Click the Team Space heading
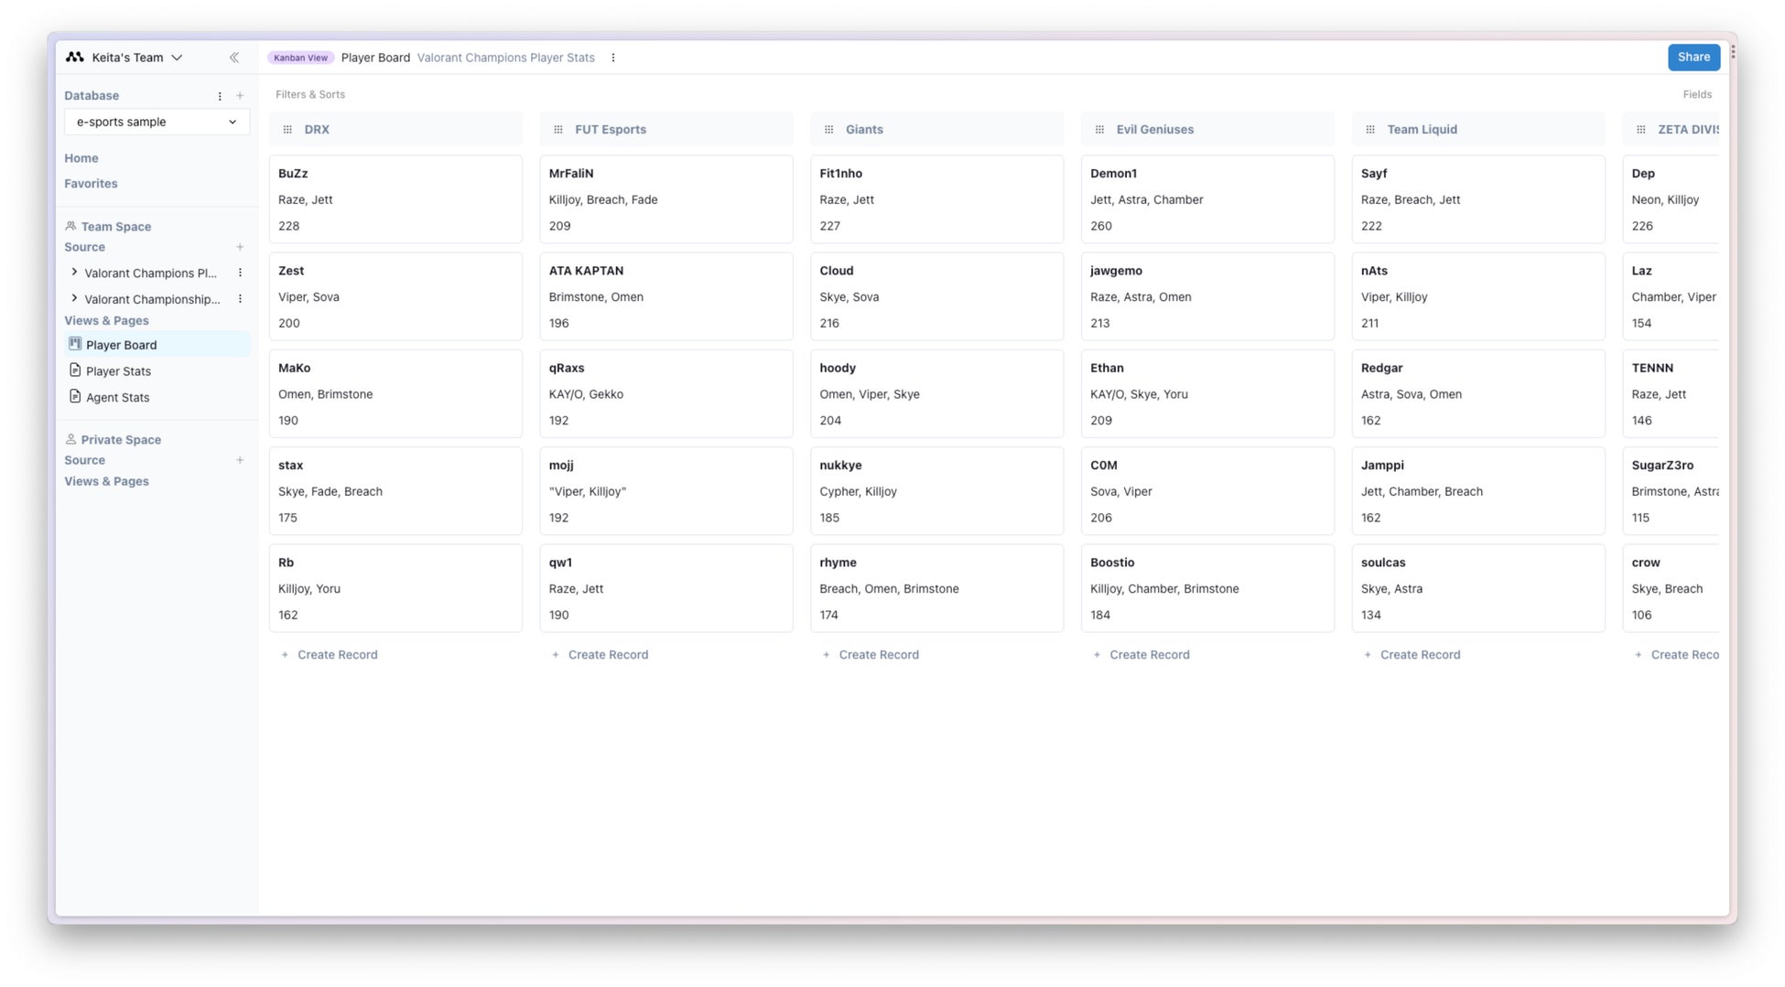The width and height of the screenshot is (1785, 987). (115, 227)
